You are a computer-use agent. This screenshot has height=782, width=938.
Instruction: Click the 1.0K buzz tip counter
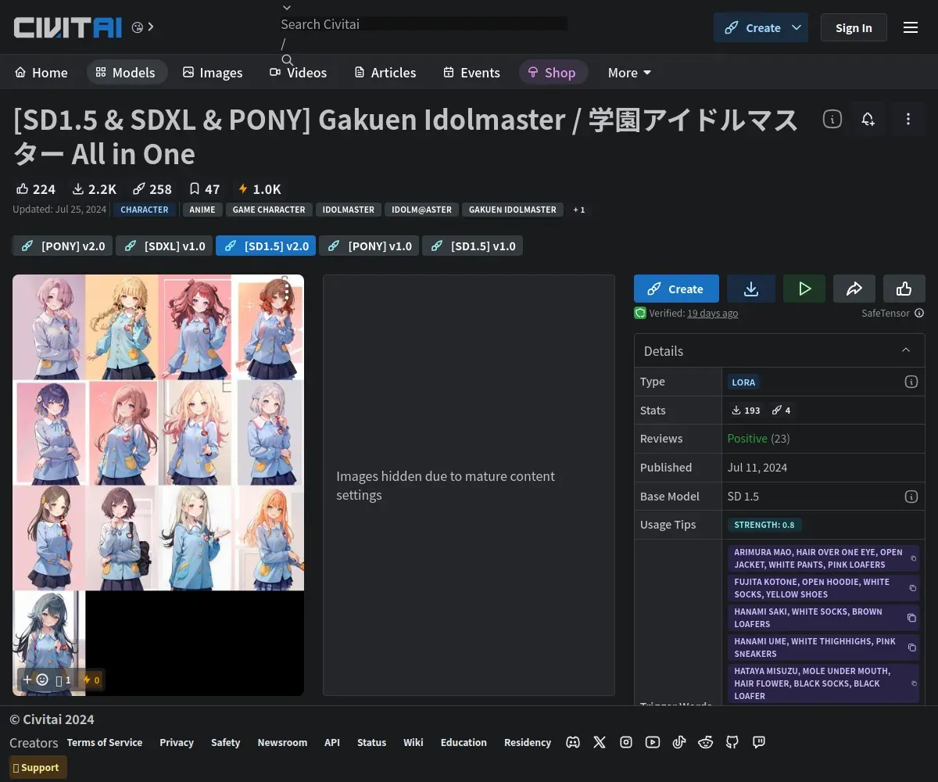tap(260, 188)
